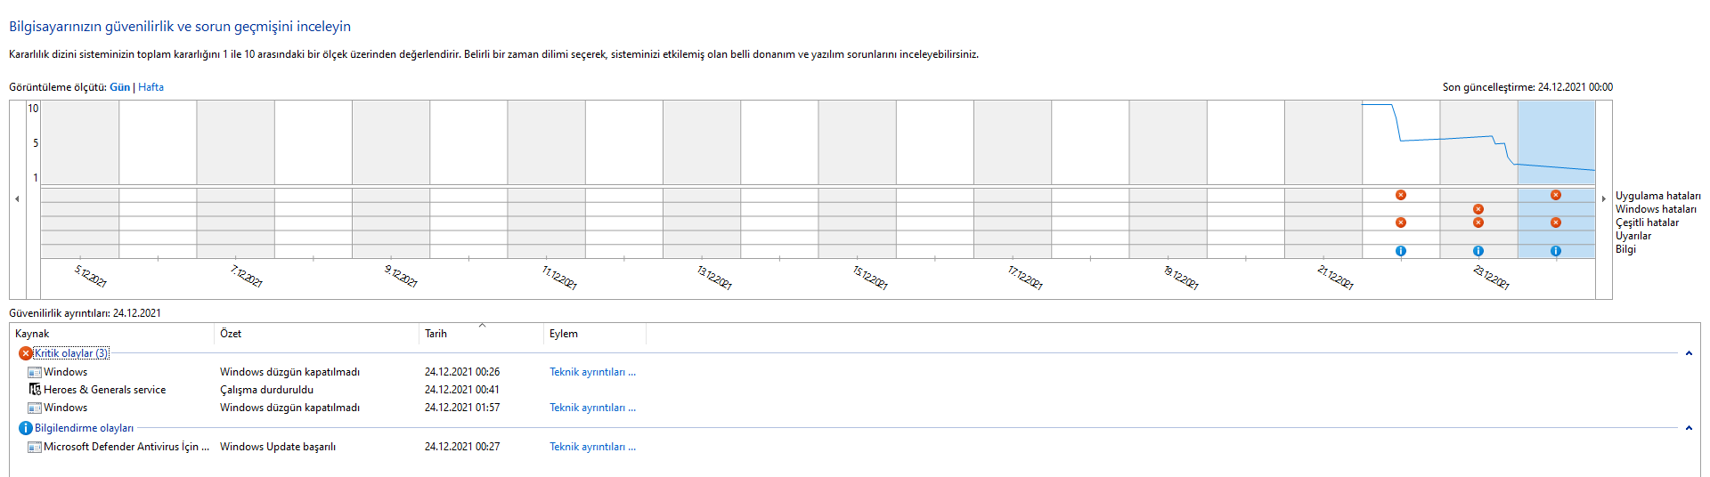Viewport: 1710px width, 477px height.
Task: Click the Bilgi info icon on 23.12.2021
Action: 1478,251
